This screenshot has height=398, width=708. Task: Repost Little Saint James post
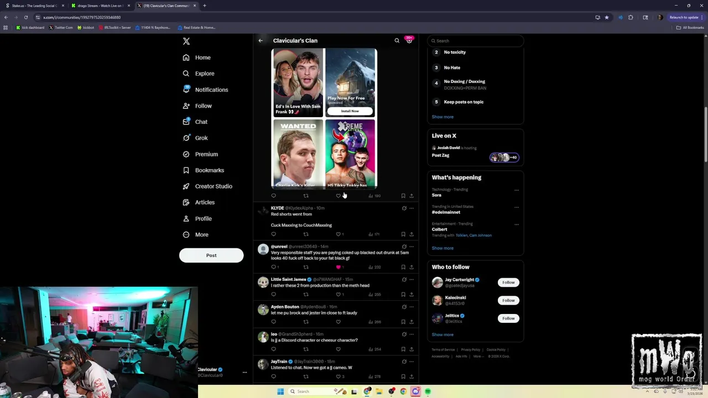306,295
